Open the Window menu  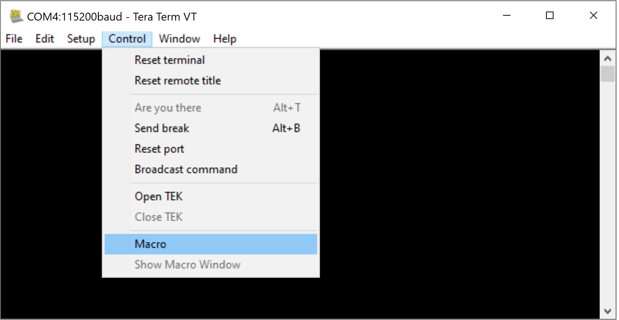click(x=179, y=38)
